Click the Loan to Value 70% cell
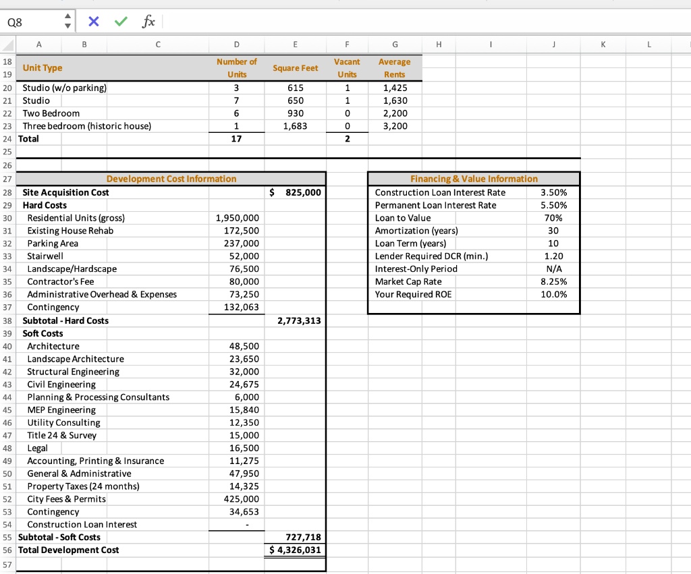Screen dimensions: 691x574 pos(554,219)
